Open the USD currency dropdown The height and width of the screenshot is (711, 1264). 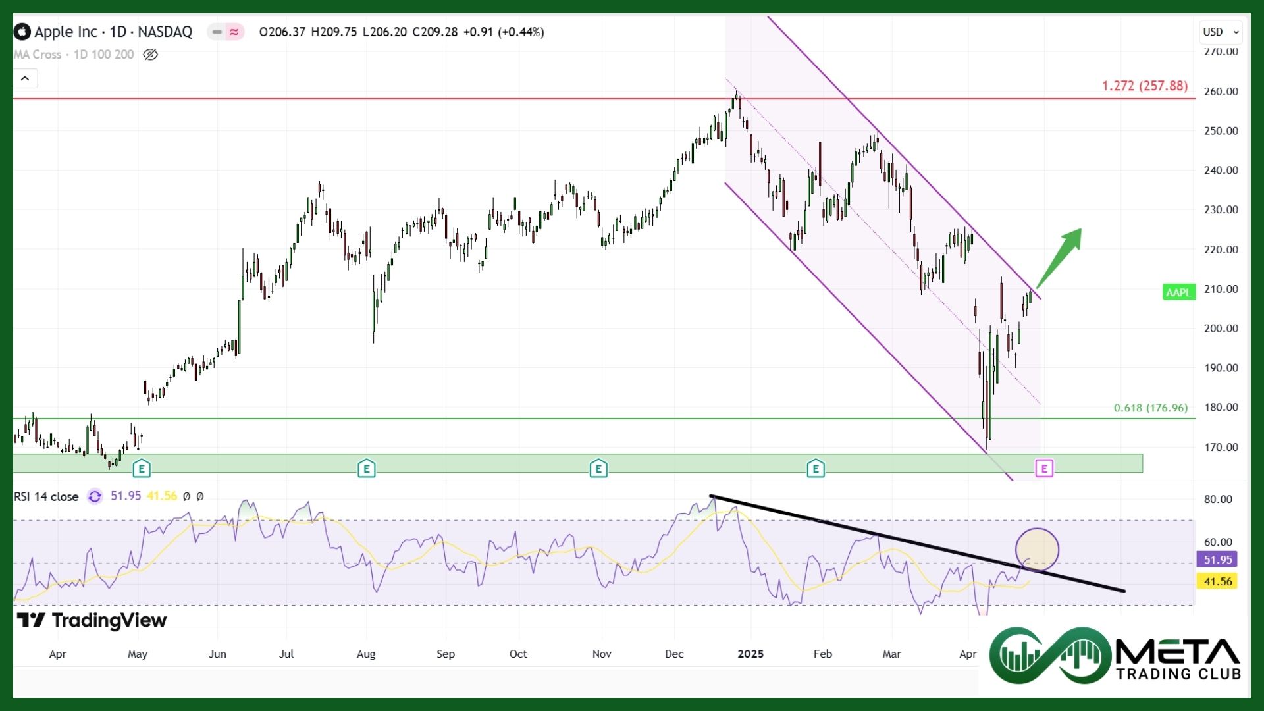tap(1221, 32)
